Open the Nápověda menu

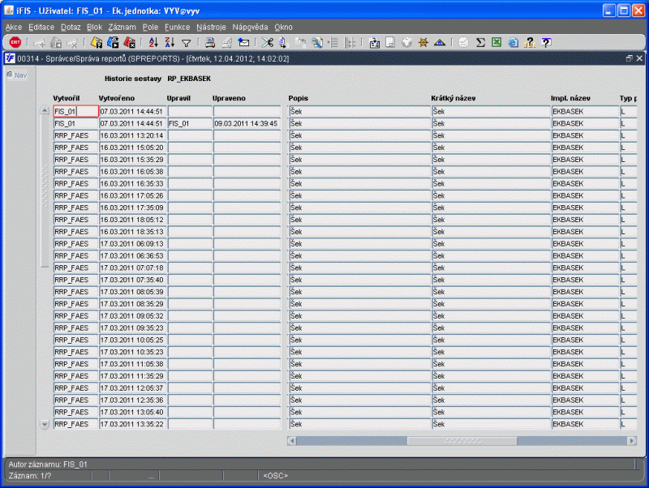pos(250,27)
